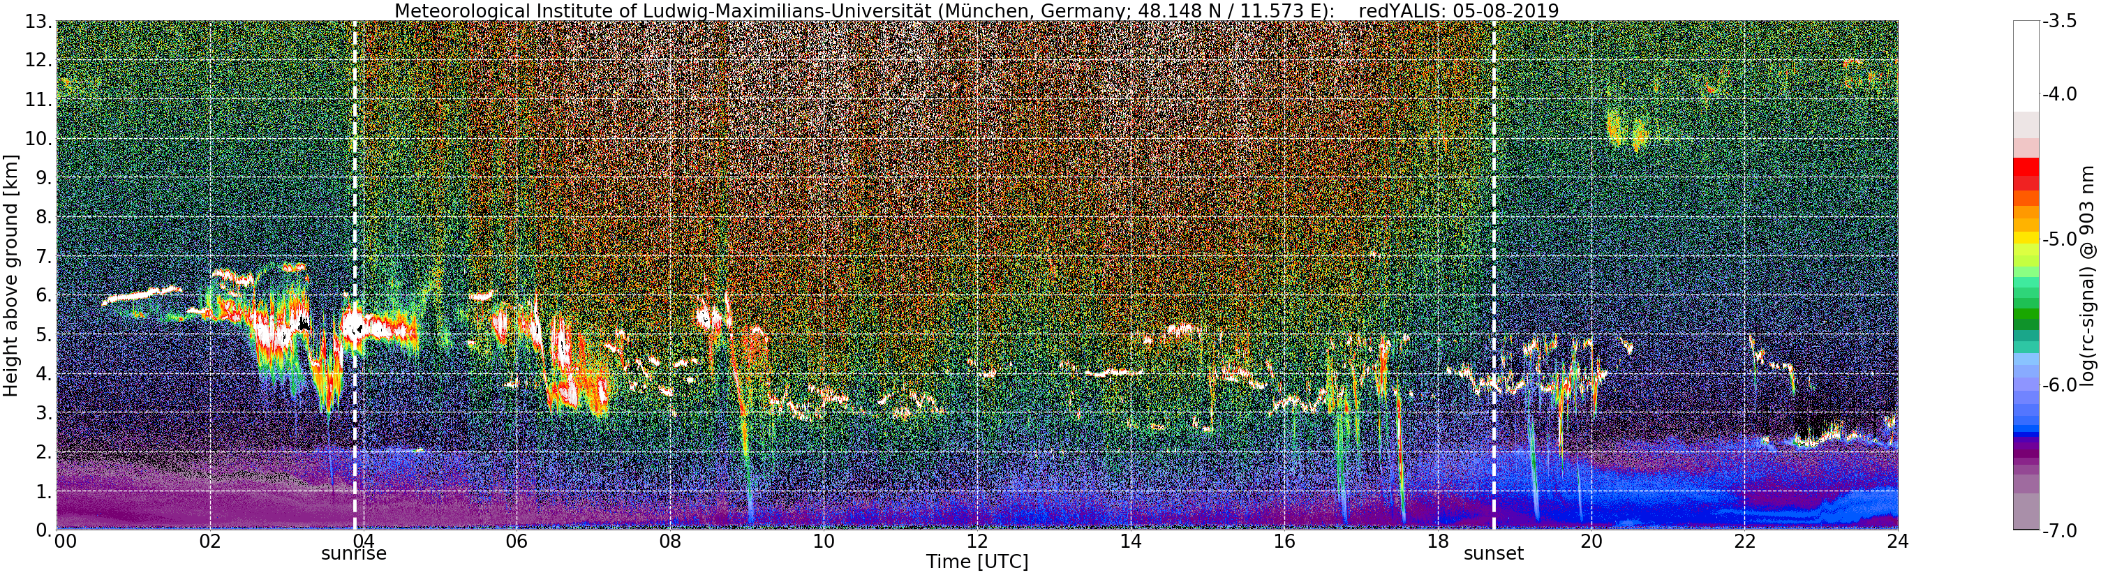Click the '-7.0' colorbar tick value

pos(2059,531)
